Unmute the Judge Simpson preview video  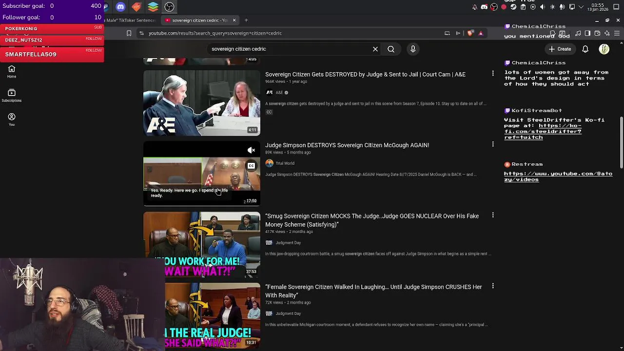(x=251, y=150)
